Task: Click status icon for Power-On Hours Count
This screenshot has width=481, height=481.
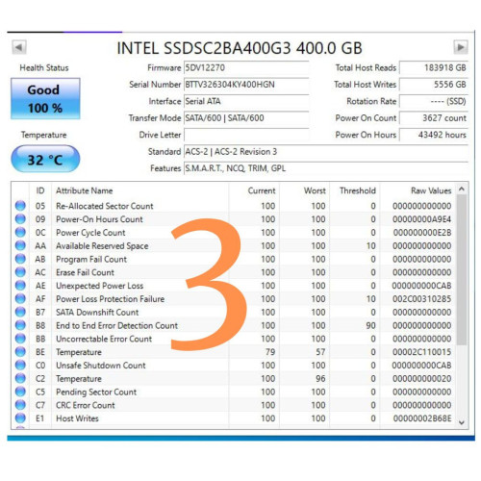Action: (x=20, y=219)
